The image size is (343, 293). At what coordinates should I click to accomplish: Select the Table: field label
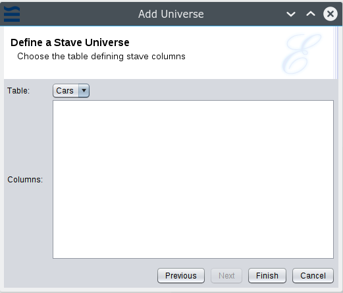click(x=18, y=91)
